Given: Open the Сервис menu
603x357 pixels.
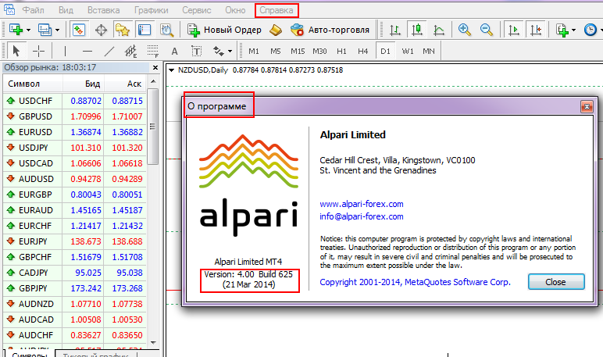Looking at the screenshot, I should point(197,10).
